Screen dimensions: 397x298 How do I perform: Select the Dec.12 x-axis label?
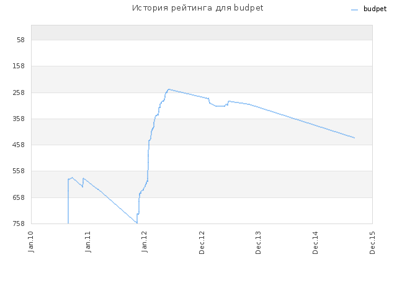click(x=202, y=243)
